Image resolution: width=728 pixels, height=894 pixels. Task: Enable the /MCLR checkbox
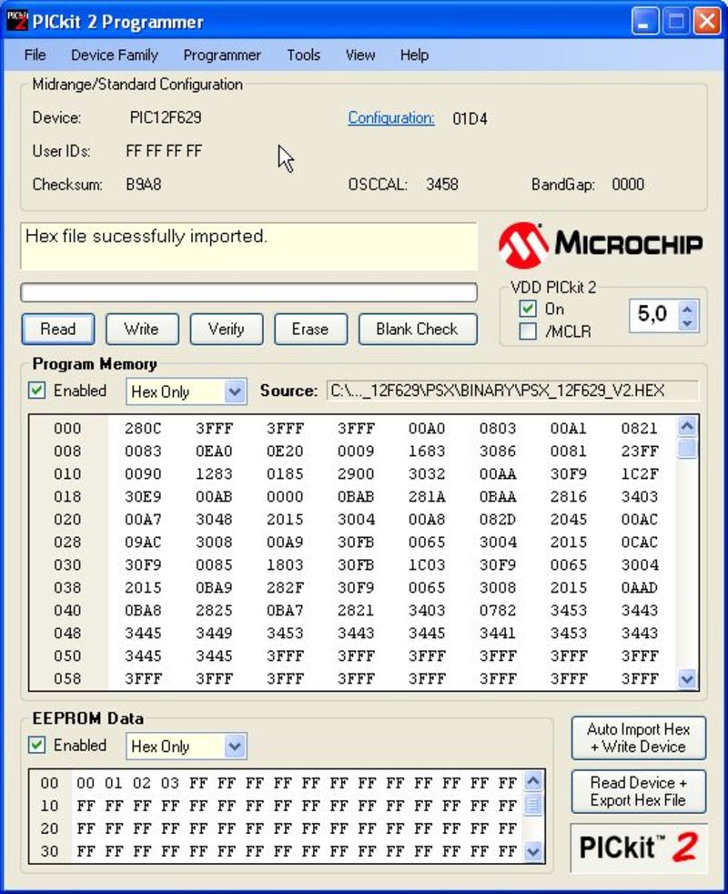pyautogui.click(x=528, y=331)
